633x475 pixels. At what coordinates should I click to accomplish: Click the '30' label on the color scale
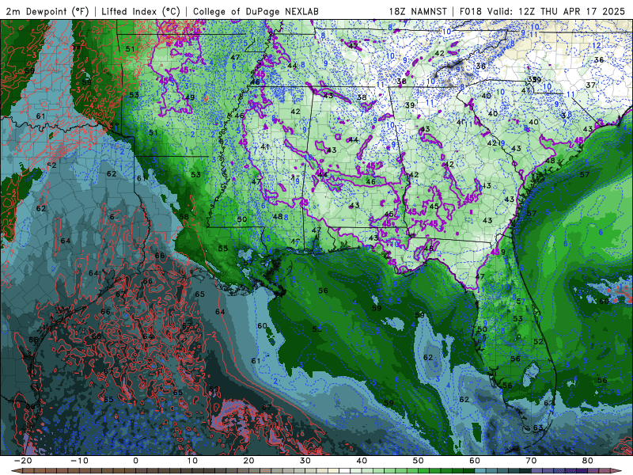click(305, 461)
